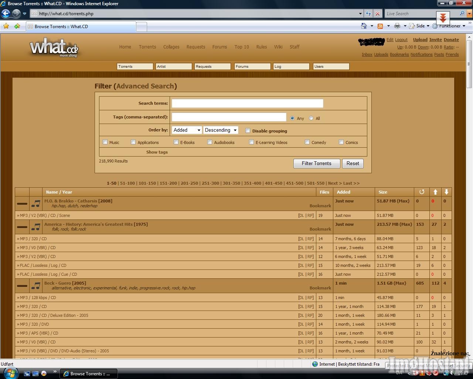Screen dimensions: 473x379
Task: Click the Tags comma-separated input field
Action: tap(229, 117)
